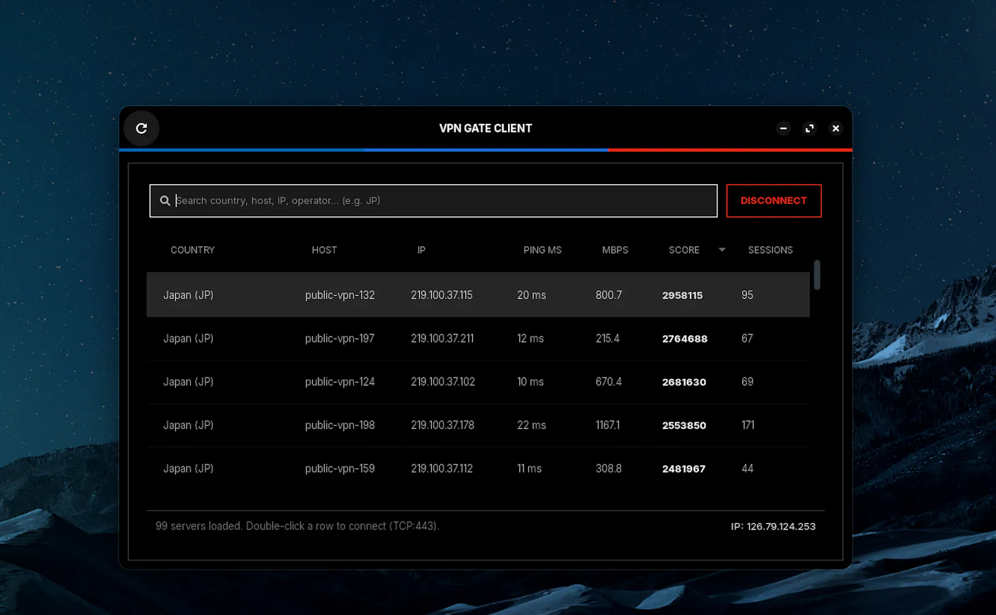Maximize the VPN Gate Client window
This screenshot has width=996, height=615.
[x=810, y=128]
